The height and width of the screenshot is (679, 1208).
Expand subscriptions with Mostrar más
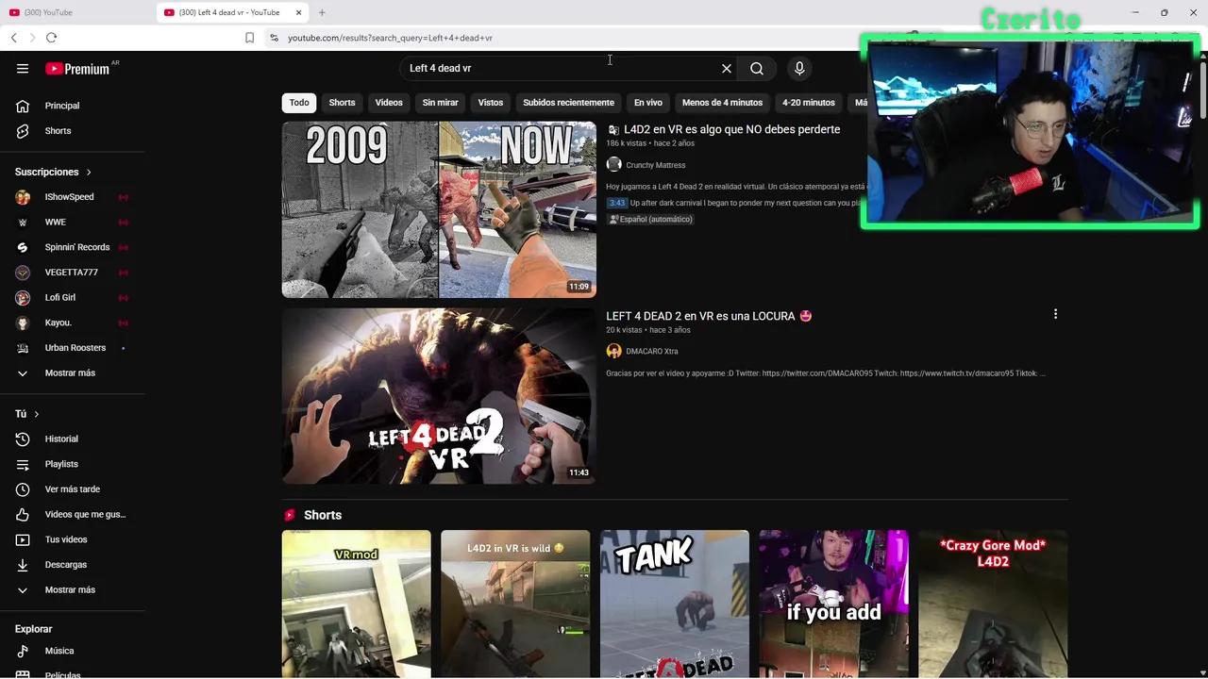(x=72, y=373)
